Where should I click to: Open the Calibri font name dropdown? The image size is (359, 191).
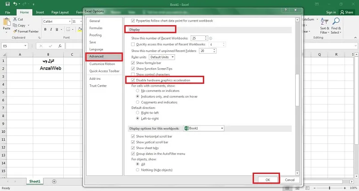pos(70,22)
